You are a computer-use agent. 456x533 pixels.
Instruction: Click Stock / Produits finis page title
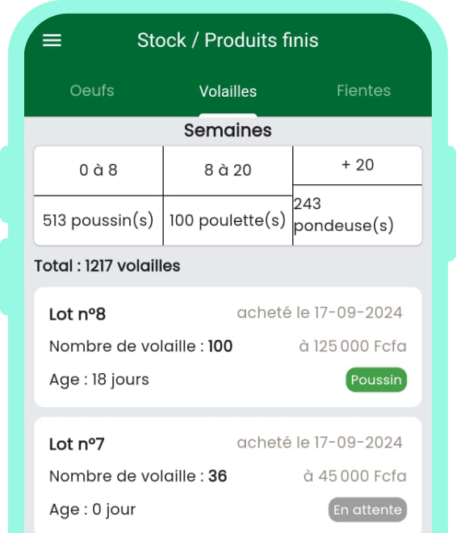tap(228, 40)
